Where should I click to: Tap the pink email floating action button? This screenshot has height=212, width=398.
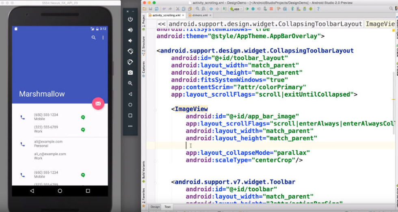click(x=98, y=104)
